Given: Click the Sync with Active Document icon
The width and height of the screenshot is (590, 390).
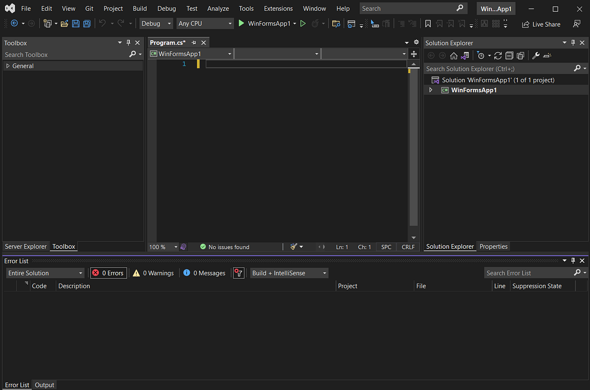Looking at the screenshot, I should [464, 56].
